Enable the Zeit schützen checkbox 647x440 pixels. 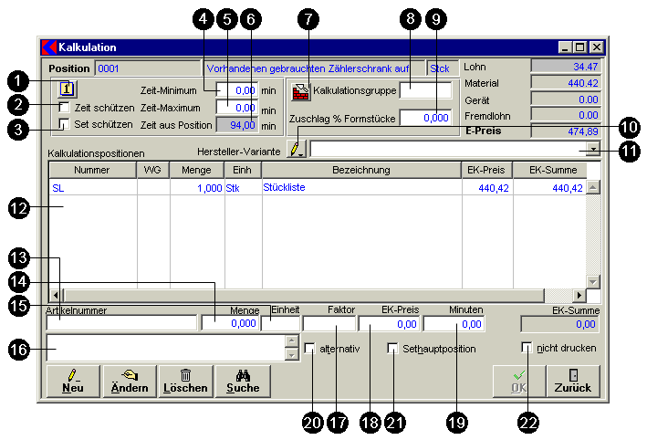64,108
